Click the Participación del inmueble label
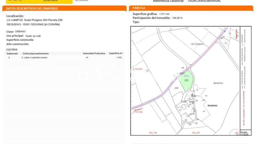 (151, 18)
